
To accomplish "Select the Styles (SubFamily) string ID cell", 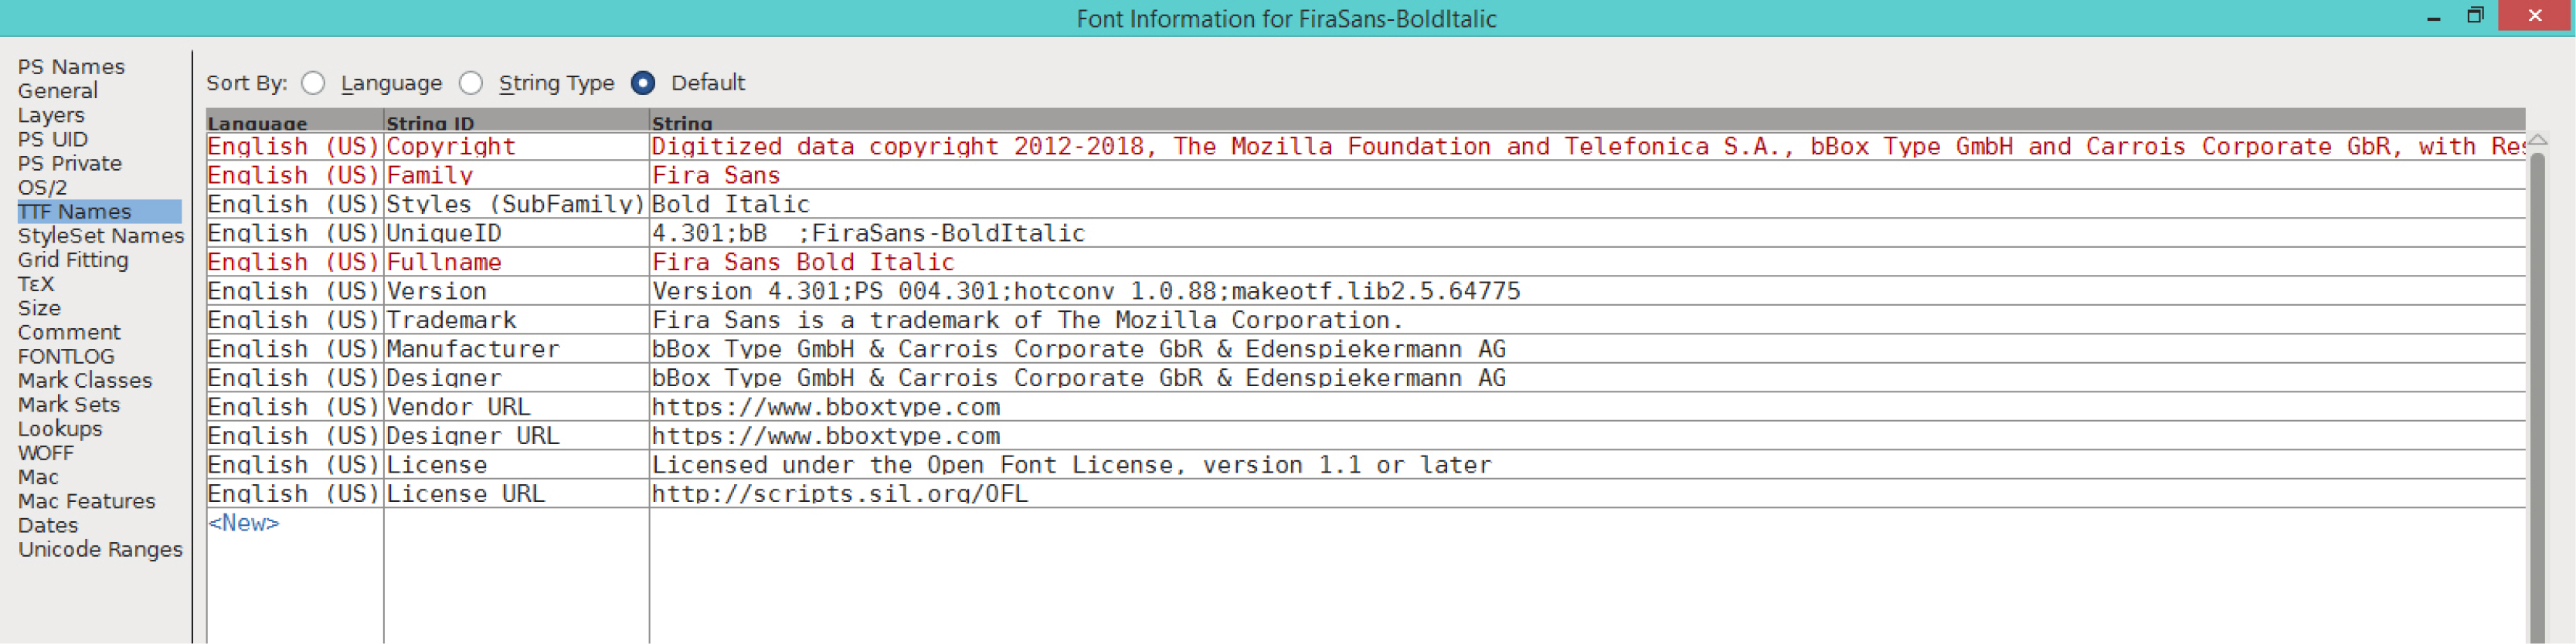I will (x=517, y=204).
